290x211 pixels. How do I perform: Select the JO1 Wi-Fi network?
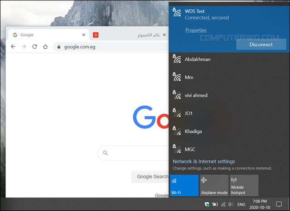[229, 113]
